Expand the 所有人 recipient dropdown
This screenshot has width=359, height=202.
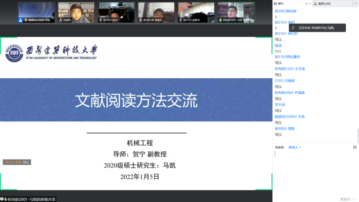[x=295, y=147]
